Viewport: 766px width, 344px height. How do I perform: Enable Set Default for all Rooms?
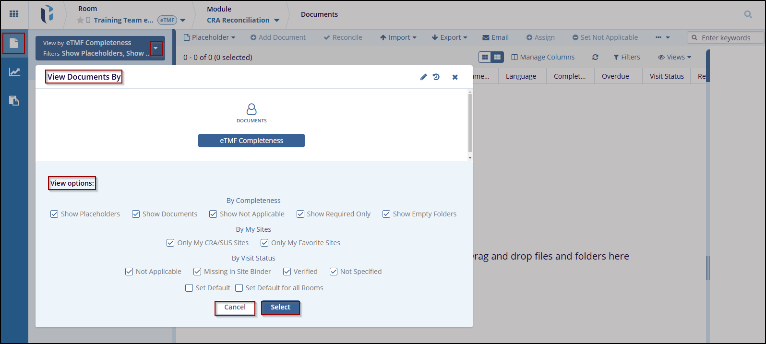[239, 288]
